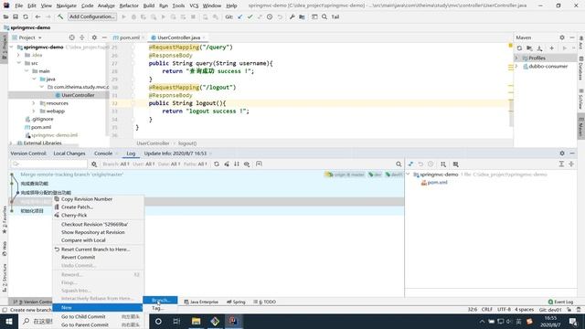
Task: Click the Back navigation arrow
Action: 37,16
